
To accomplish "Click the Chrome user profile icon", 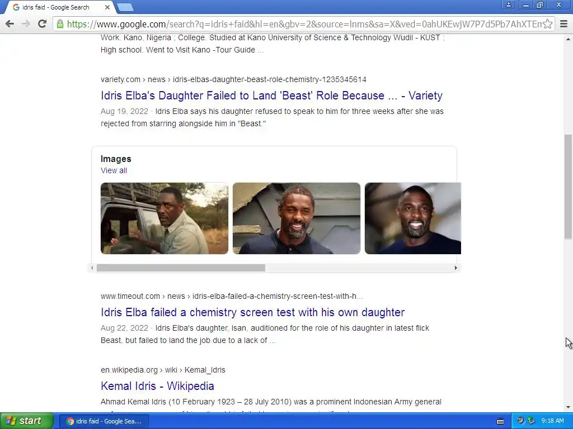I will point(508,4).
